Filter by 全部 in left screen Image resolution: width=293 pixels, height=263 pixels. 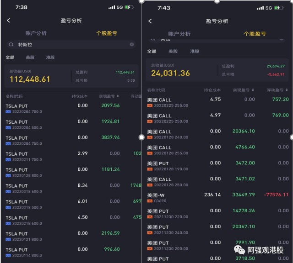10,57
